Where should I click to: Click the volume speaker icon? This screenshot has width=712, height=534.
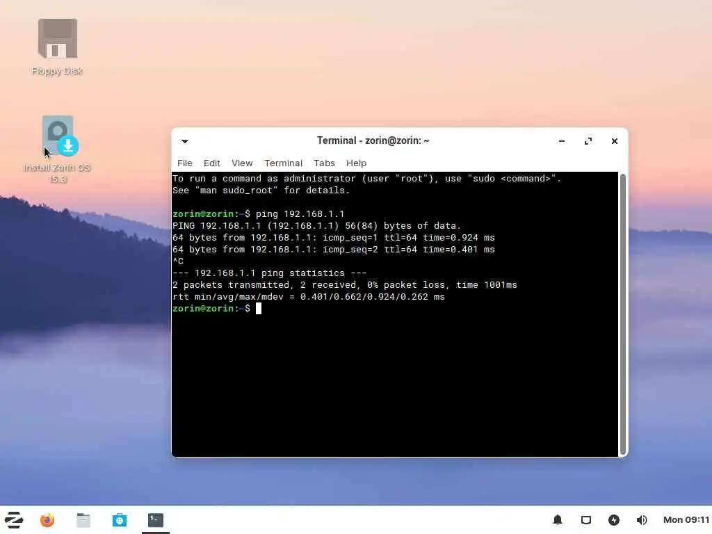pyautogui.click(x=642, y=520)
